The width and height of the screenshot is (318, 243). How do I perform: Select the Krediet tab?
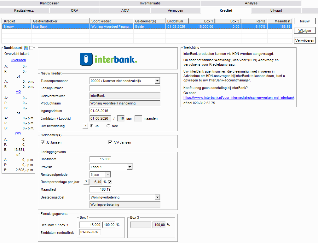(x=226, y=10)
